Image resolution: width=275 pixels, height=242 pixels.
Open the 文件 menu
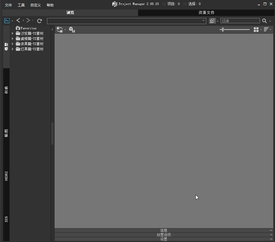[8, 5]
